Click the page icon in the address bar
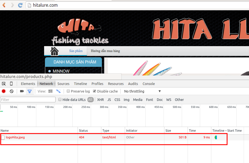The height and width of the screenshot is (163, 249). coord(29,5)
